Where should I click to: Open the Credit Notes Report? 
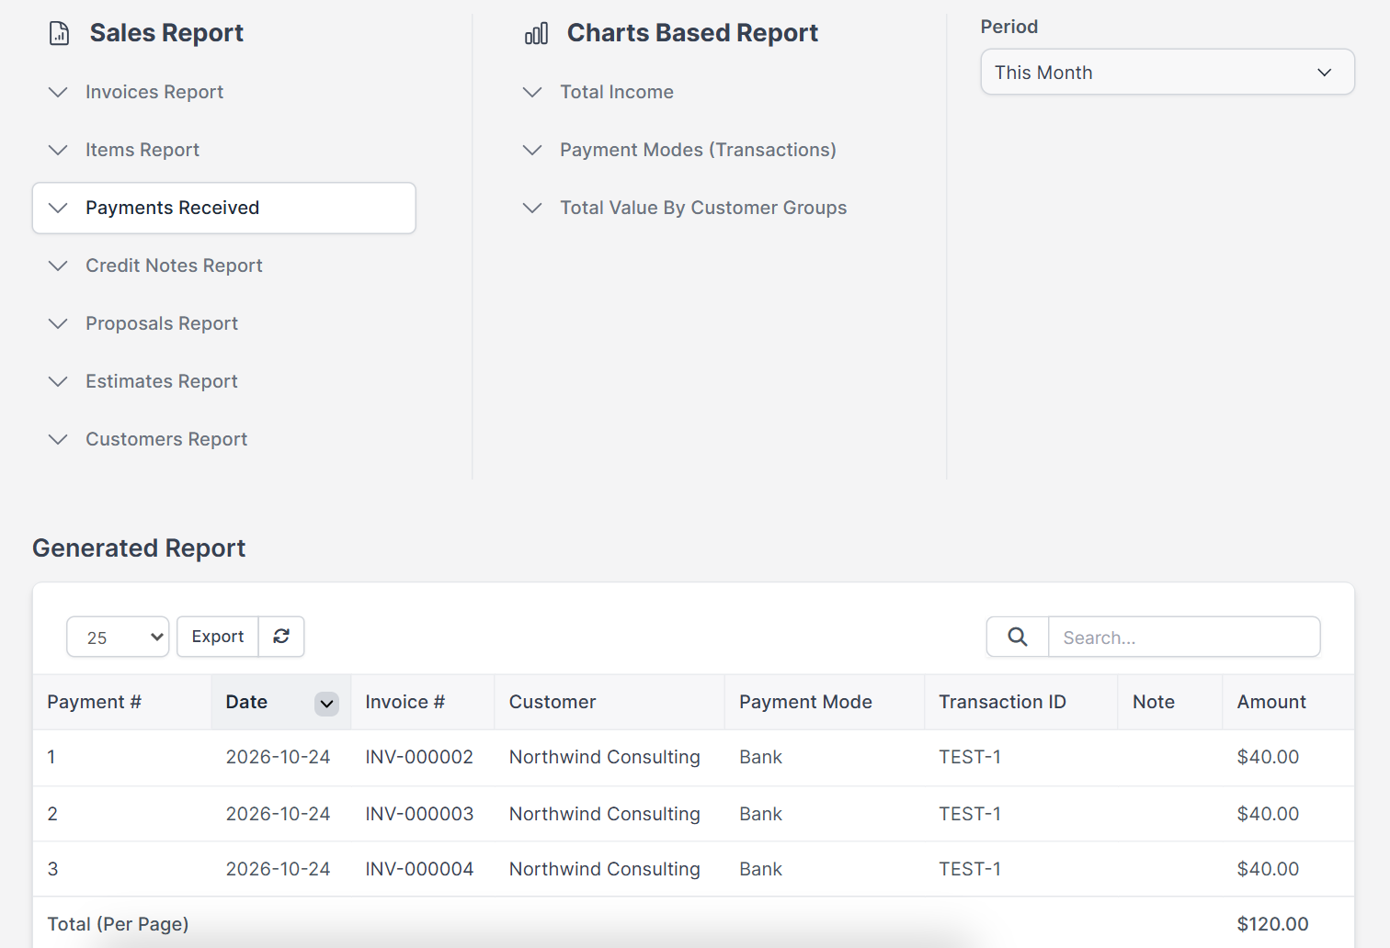pyautogui.click(x=174, y=265)
